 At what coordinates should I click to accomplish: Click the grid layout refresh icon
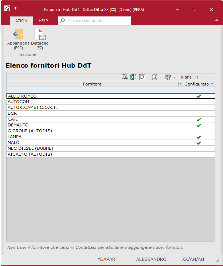click(x=142, y=77)
